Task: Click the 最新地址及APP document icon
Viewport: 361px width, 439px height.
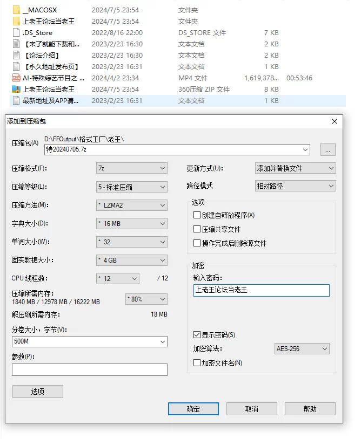Action: pos(16,100)
